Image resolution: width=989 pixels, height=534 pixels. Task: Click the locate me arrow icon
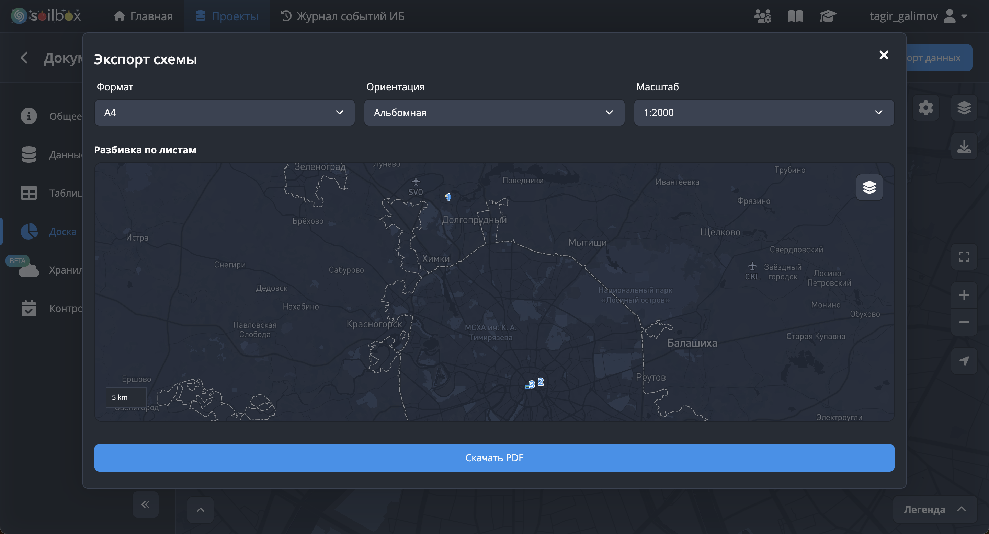click(964, 361)
